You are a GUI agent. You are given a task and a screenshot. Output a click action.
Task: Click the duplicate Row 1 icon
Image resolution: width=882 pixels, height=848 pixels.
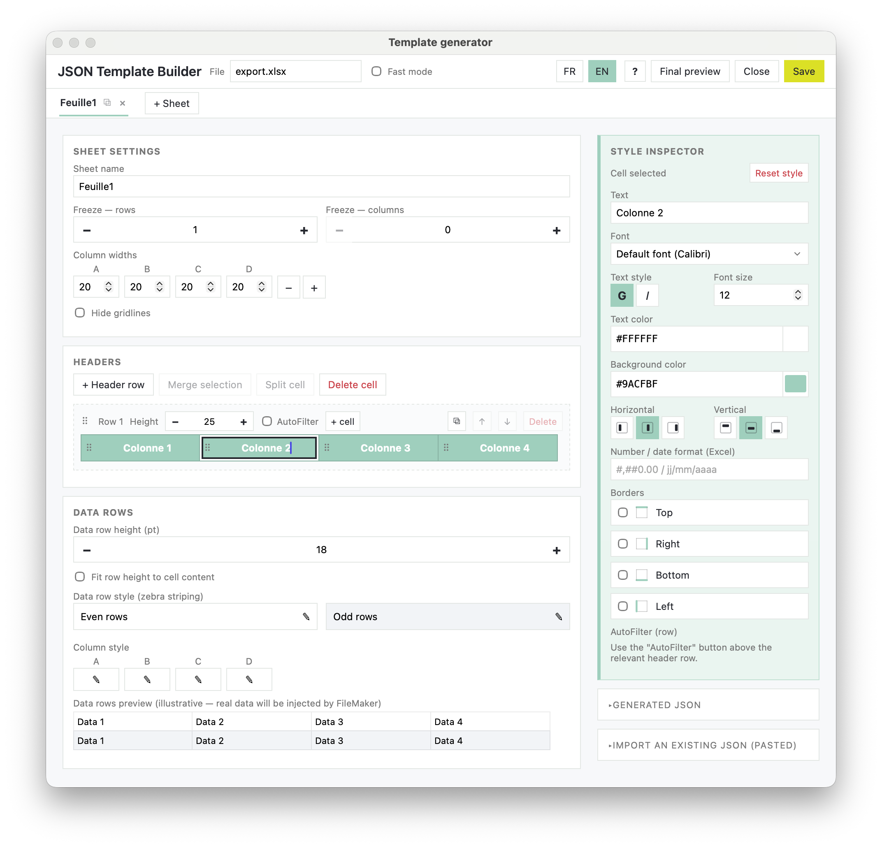coord(457,422)
